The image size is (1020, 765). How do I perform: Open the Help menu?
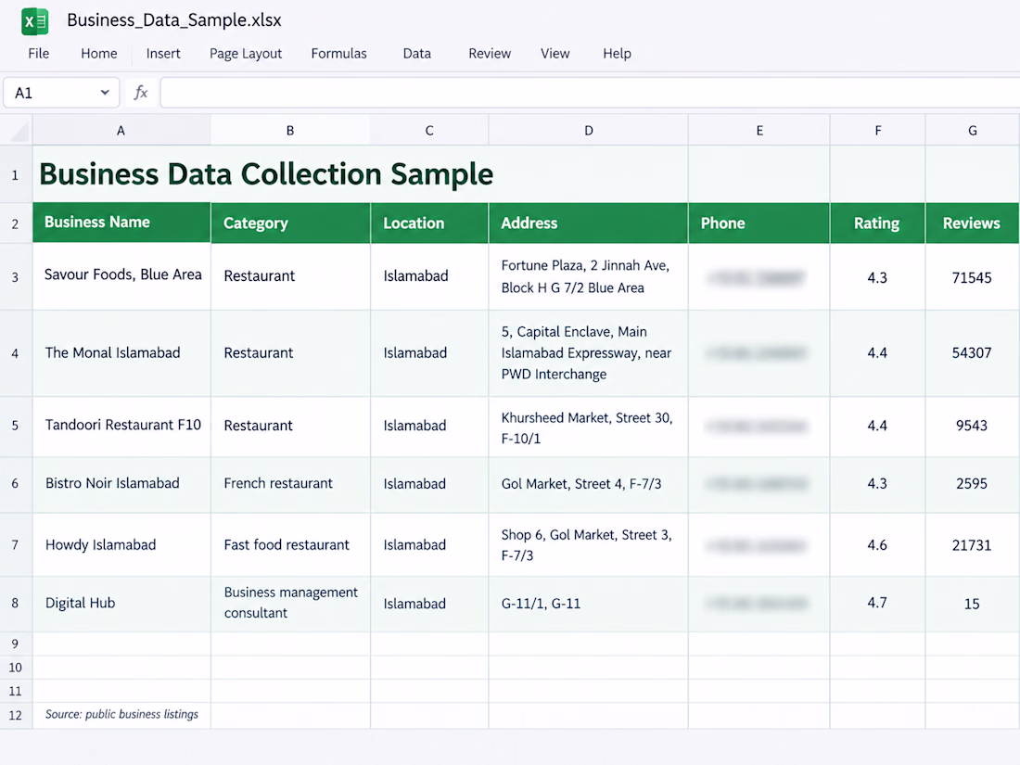coord(617,54)
